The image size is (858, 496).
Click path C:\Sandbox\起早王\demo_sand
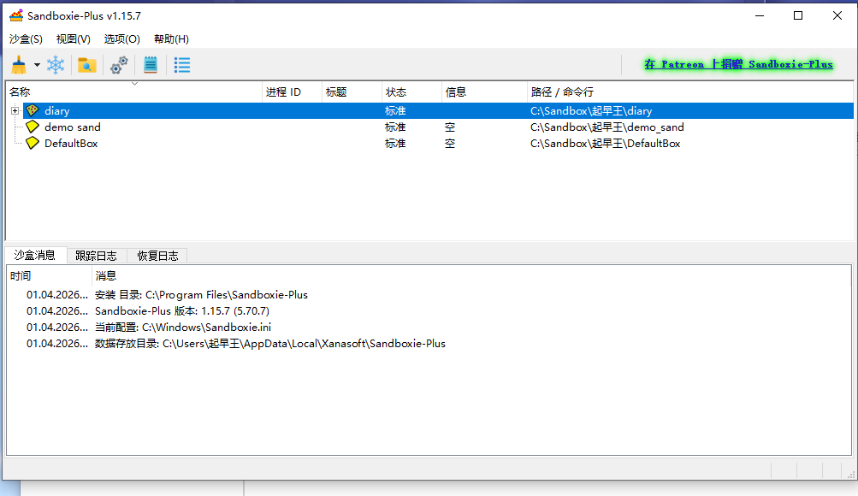click(x=607, y=127)
